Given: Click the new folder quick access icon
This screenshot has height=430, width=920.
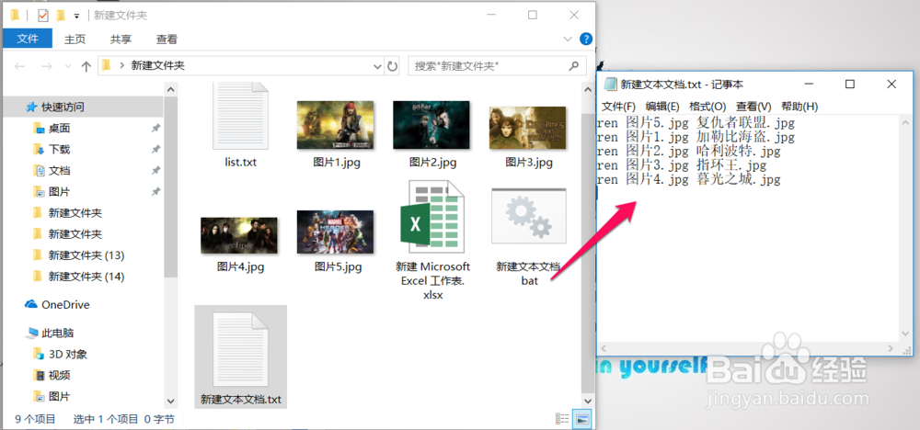Looking at the screenshot, I should click(x=61, y=16).
